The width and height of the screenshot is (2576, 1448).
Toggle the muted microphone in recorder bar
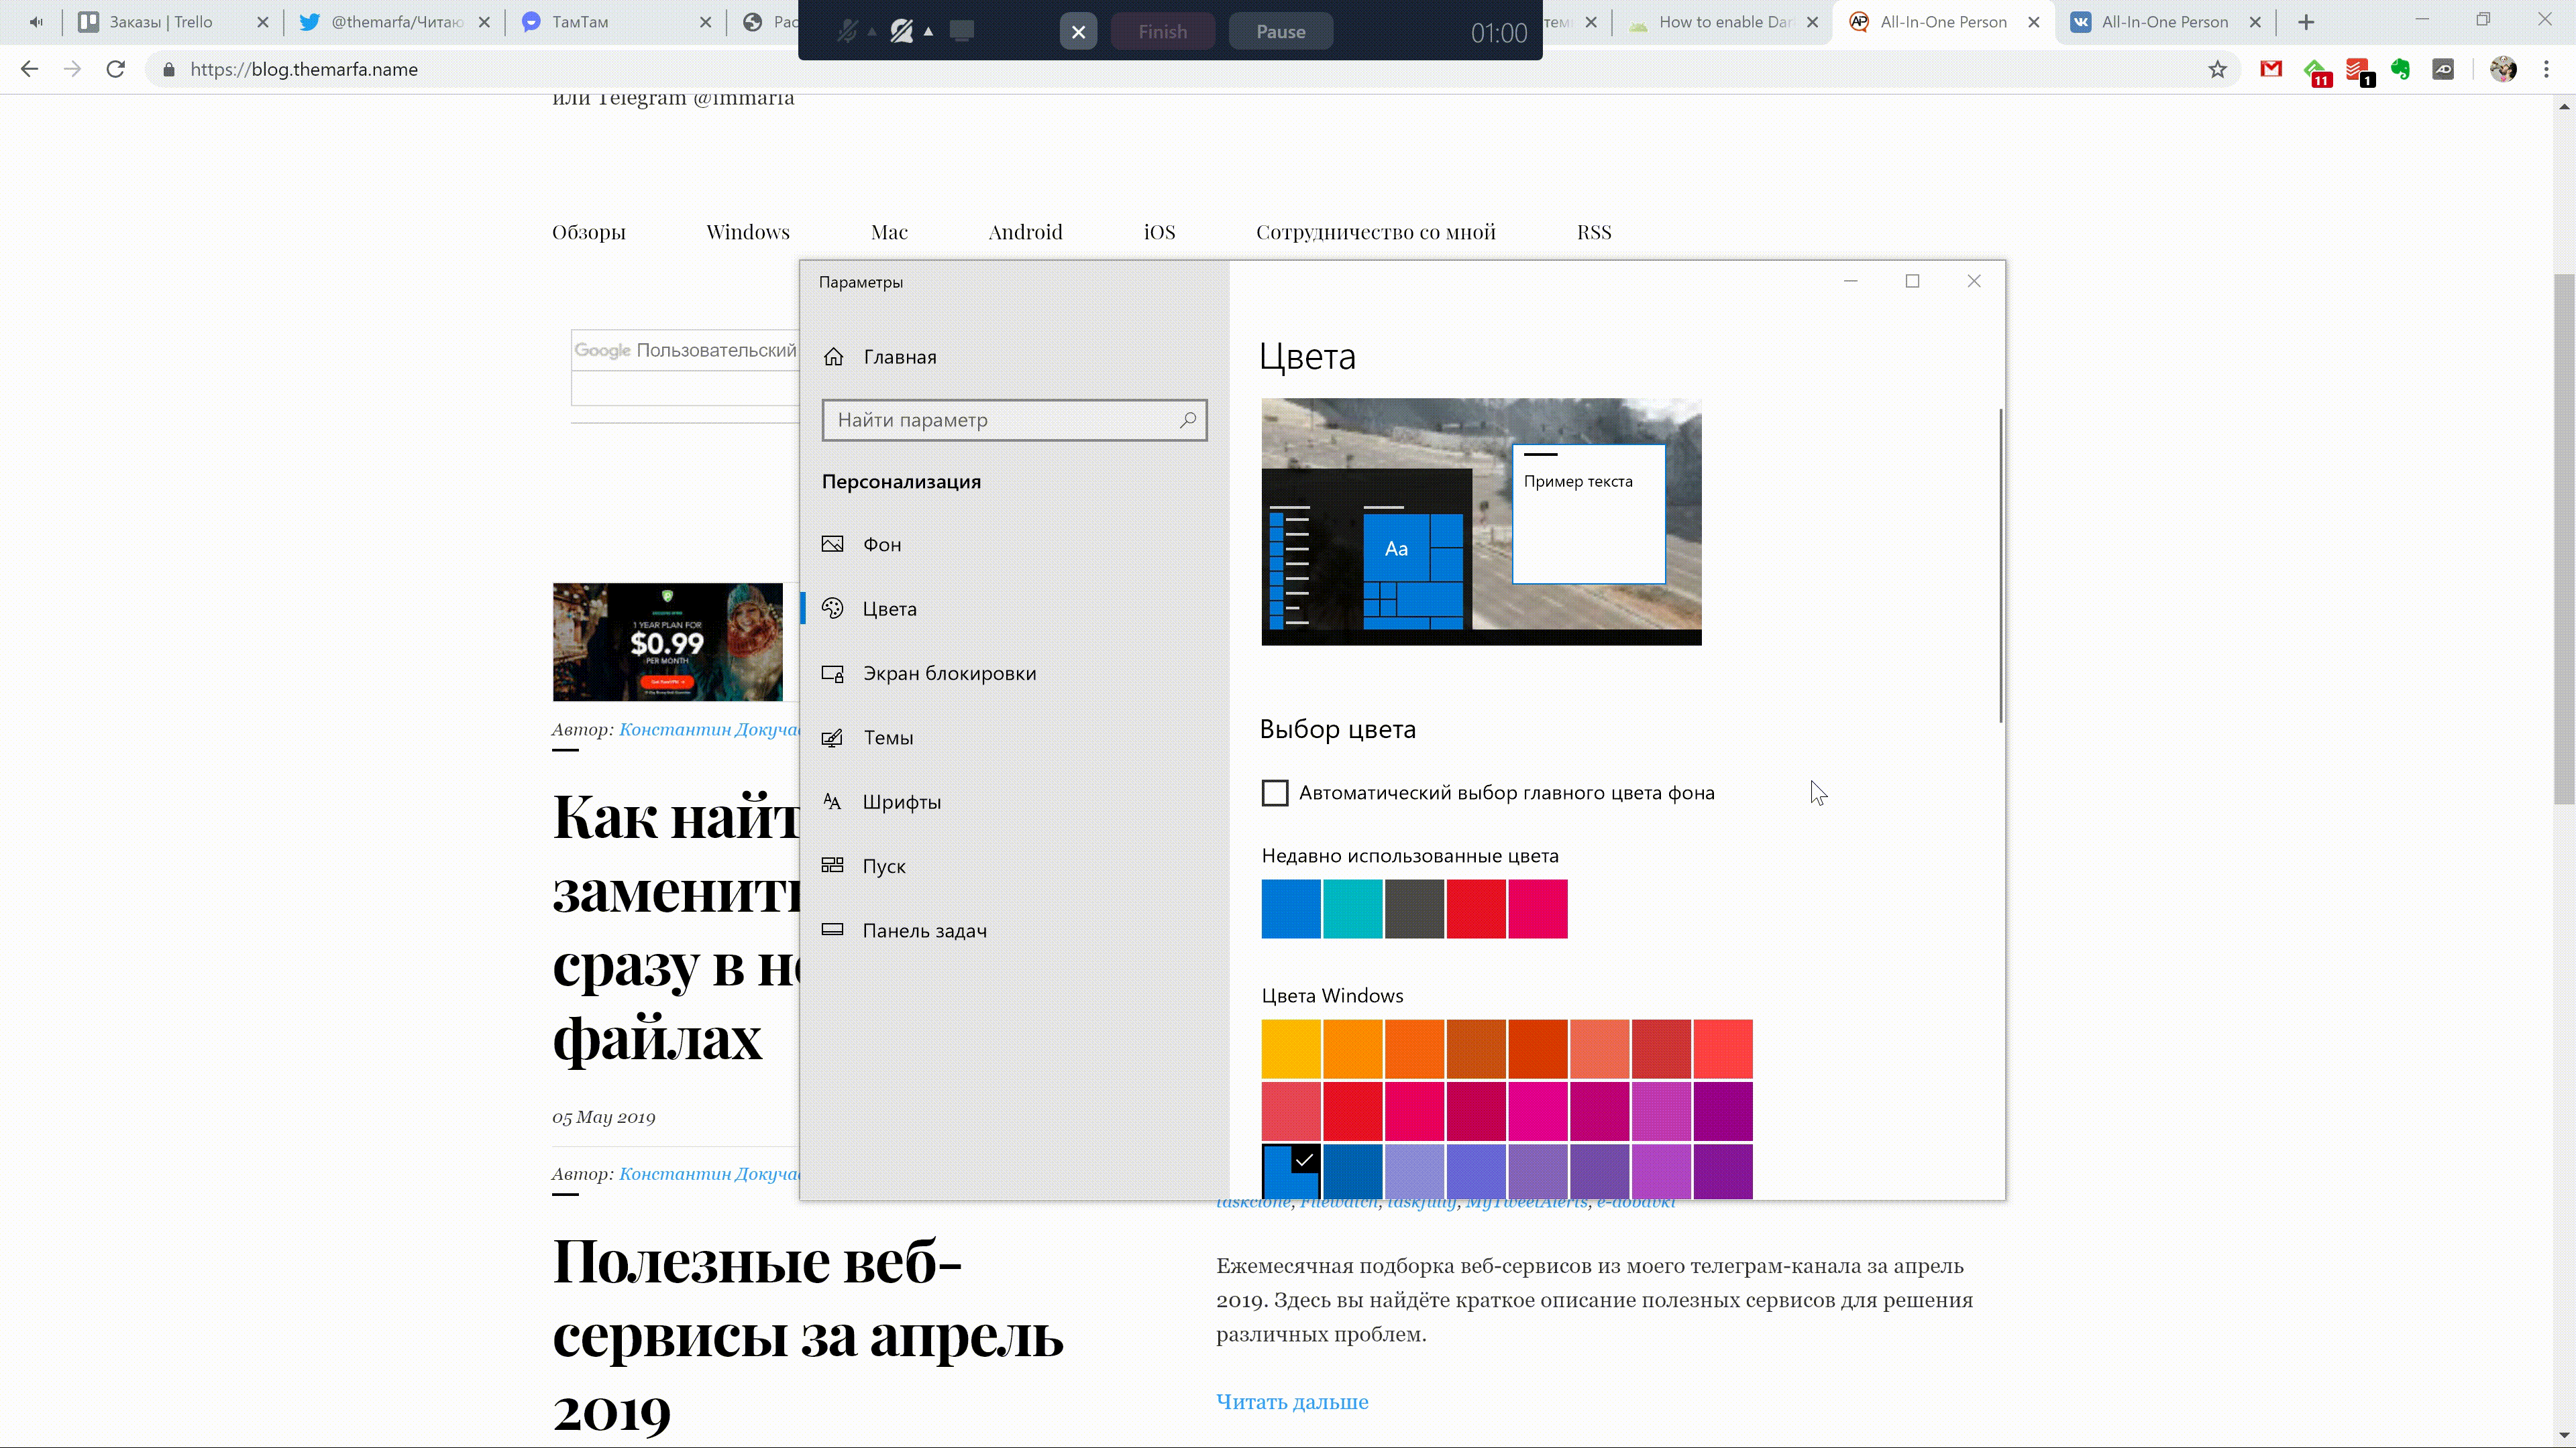[x=847, y=31]
